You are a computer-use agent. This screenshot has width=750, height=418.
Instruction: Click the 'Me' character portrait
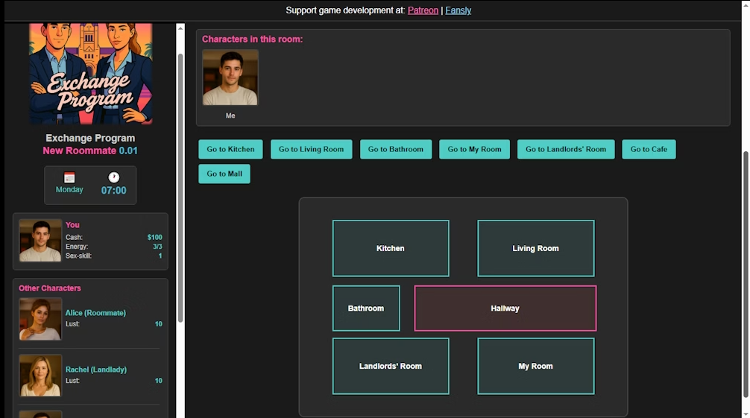coord(230,78)
